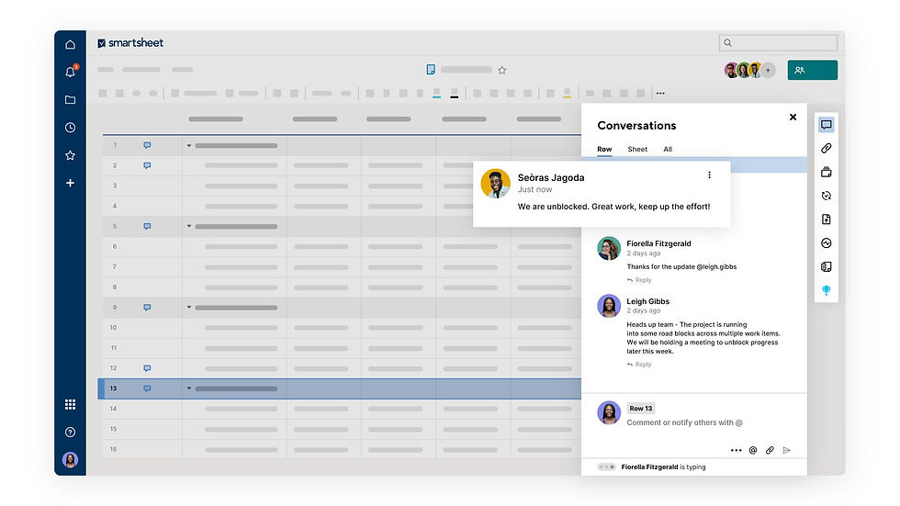Collapse the row 1 parent group
The image size is (900, 506).
189,146
